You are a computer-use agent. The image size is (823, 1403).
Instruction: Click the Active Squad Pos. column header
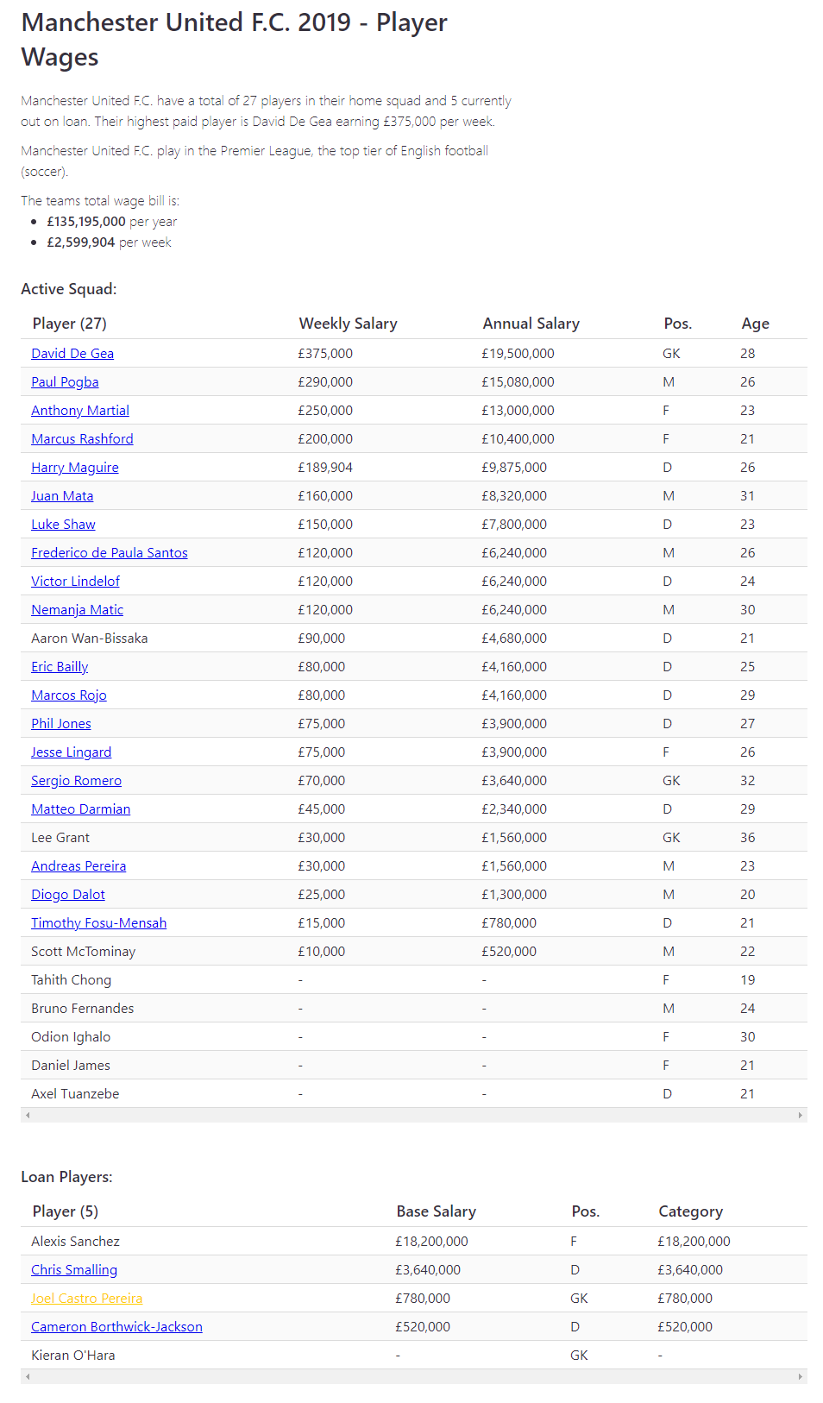[x=677, y=324]
